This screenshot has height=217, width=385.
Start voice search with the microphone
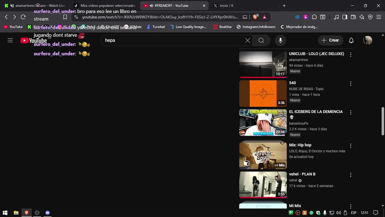point(281,40)
